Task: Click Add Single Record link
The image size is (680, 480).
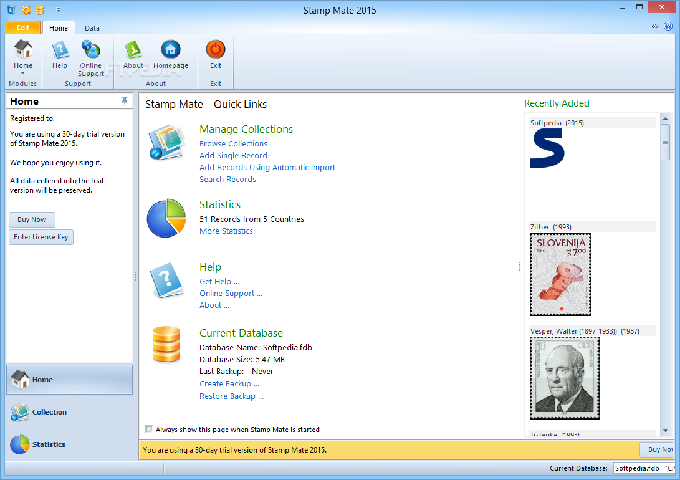Action: [x=233, y=155]
